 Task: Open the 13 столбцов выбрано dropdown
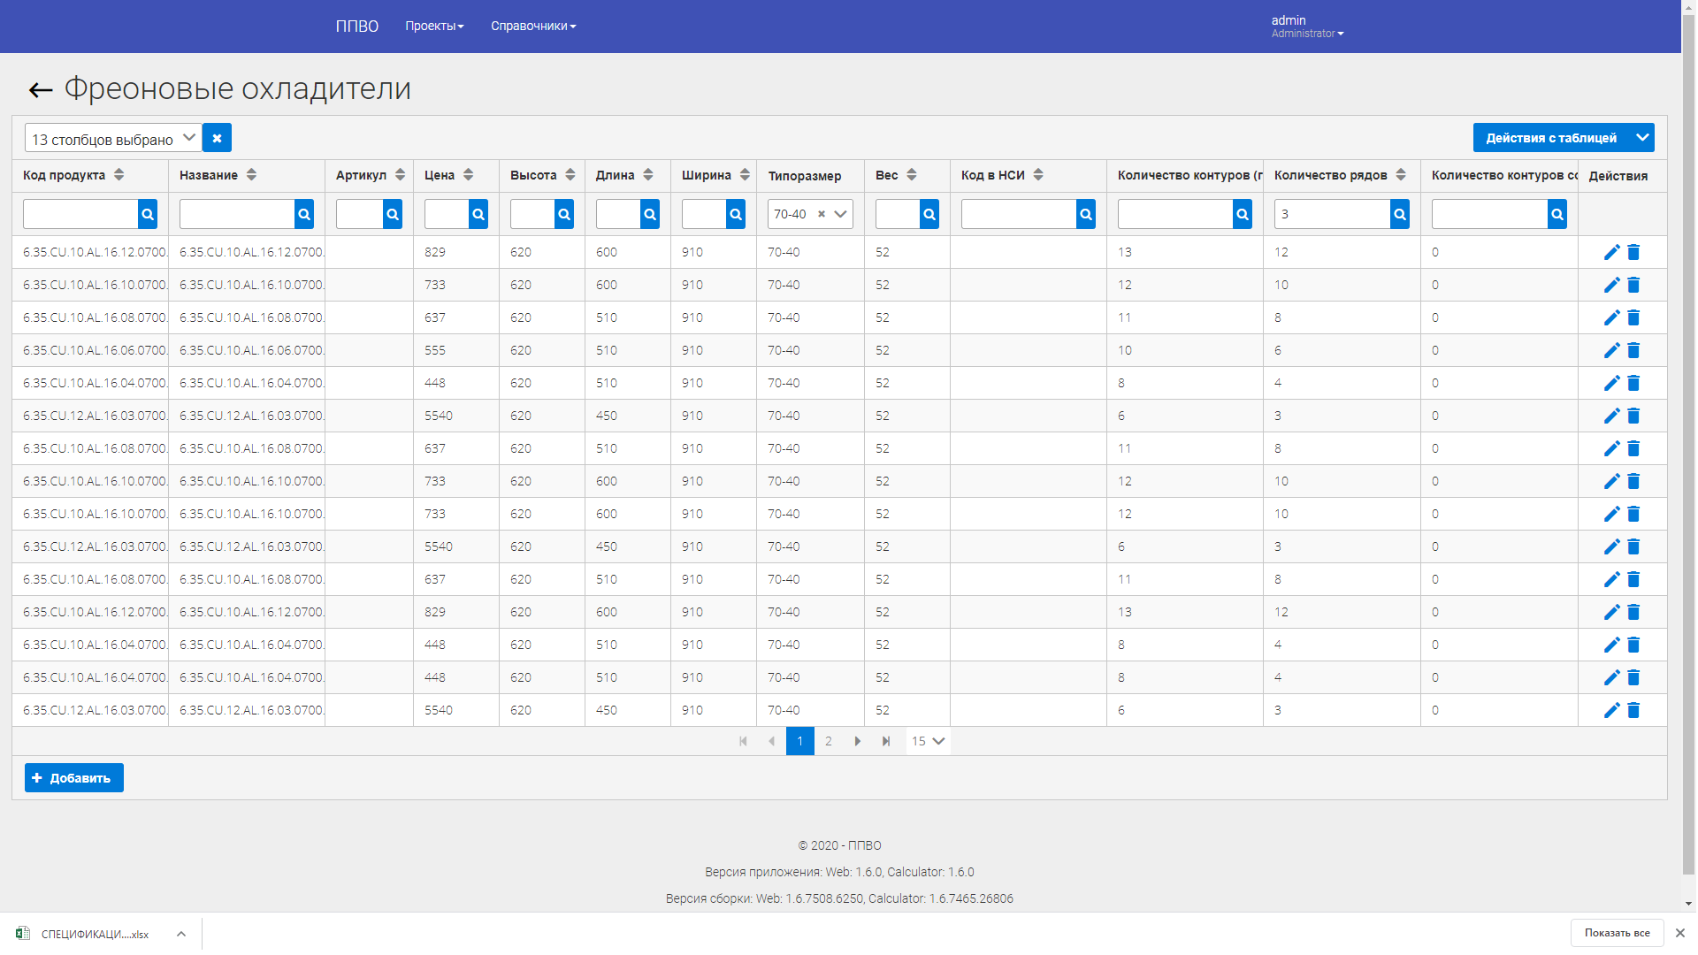(113, 139)
